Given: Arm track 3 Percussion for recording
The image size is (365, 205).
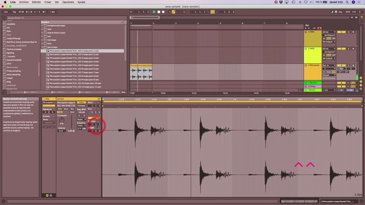Looking at the screenshot, I should pos(354,65).
